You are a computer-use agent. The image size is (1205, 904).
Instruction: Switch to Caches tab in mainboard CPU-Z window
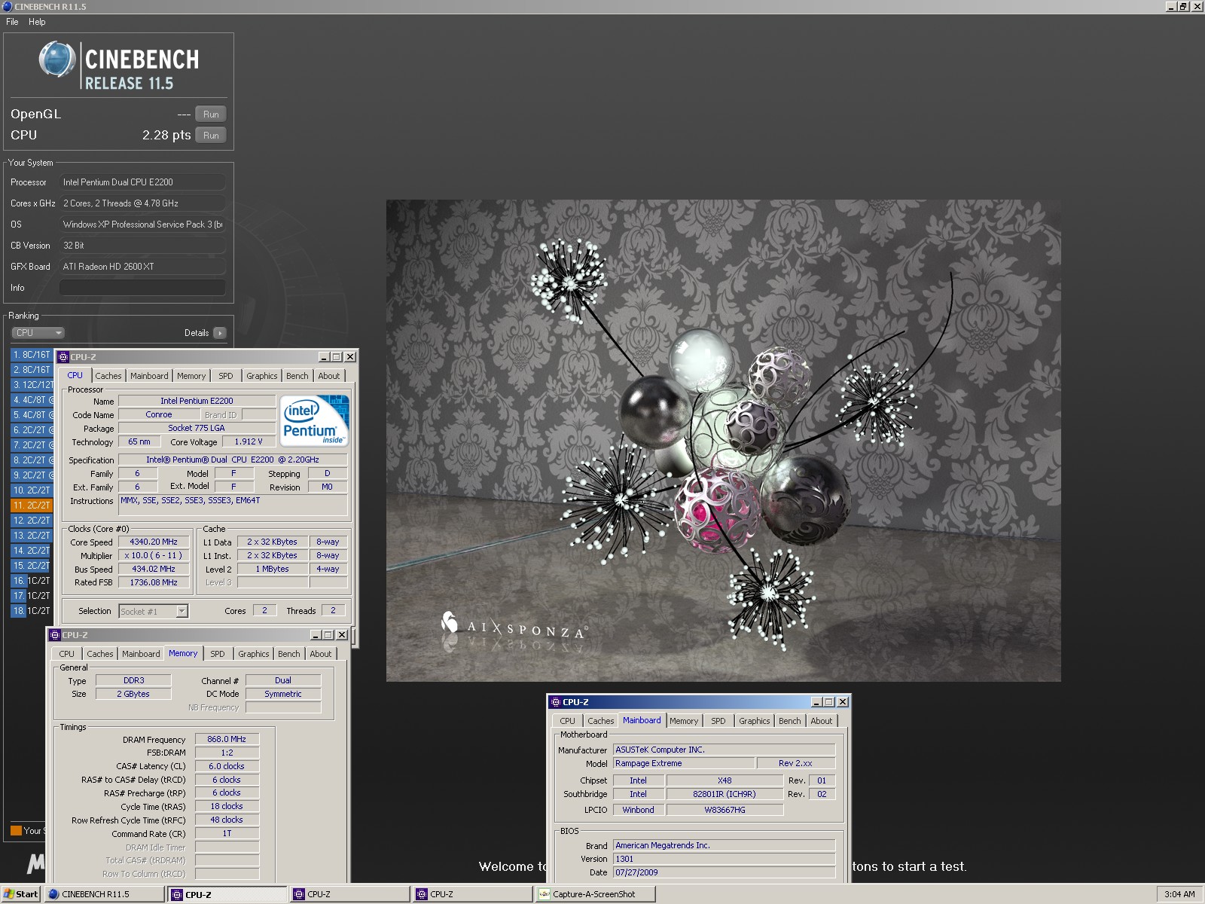click(x=600, y=721)
